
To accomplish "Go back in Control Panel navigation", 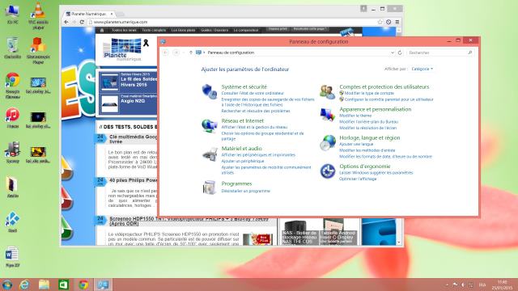I will (x=165, y=53).
